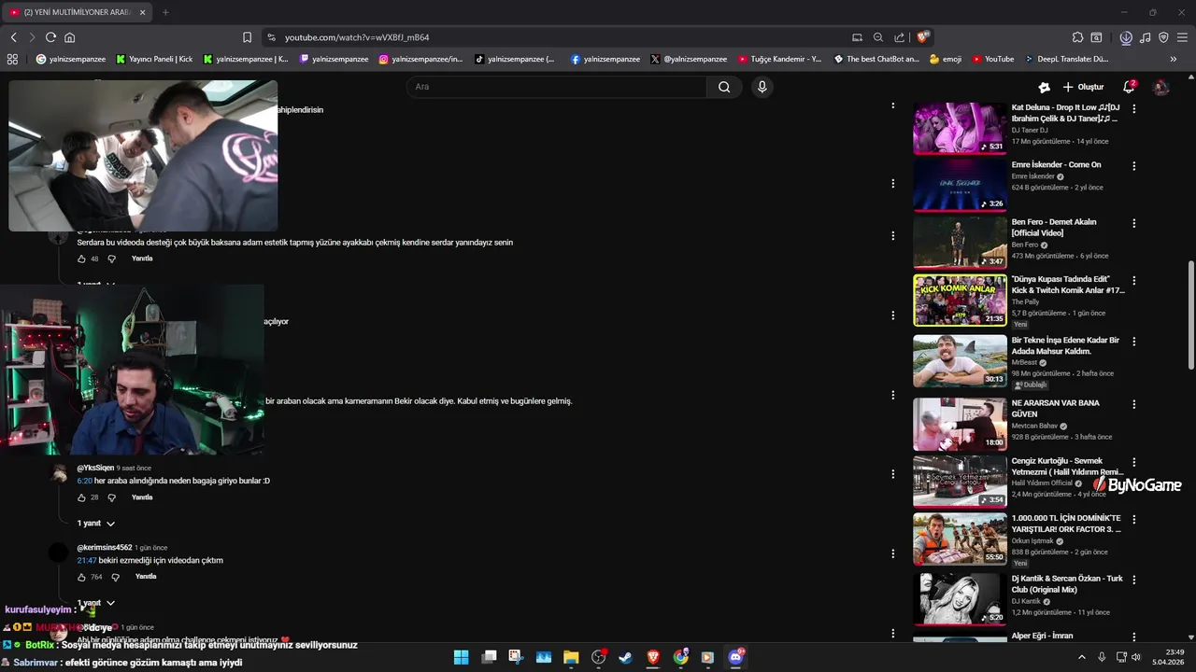Open the Brave Shields lion icon
The image size is (1196, 672).
923,37
